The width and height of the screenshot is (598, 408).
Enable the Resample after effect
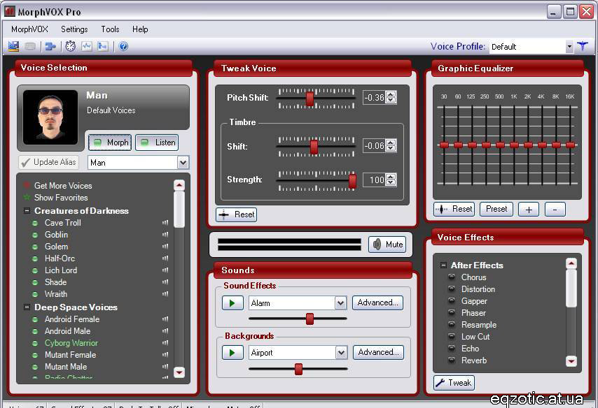point(451,325)
